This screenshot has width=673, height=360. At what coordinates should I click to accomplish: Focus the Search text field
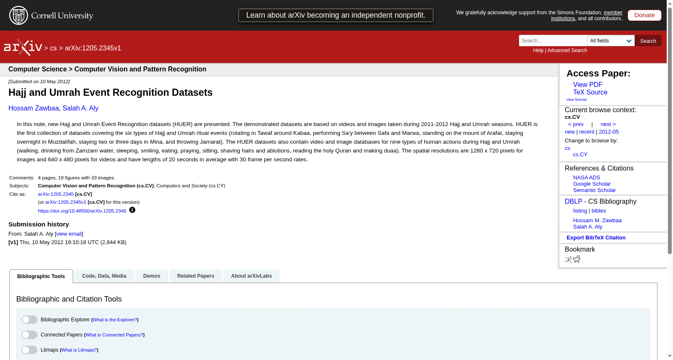click(553, 41)
